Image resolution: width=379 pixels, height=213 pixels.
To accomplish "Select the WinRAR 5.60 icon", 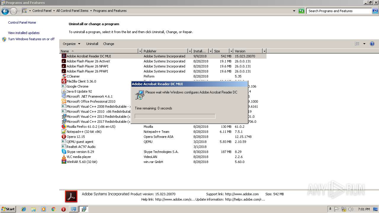I will (x=64, y=162).
